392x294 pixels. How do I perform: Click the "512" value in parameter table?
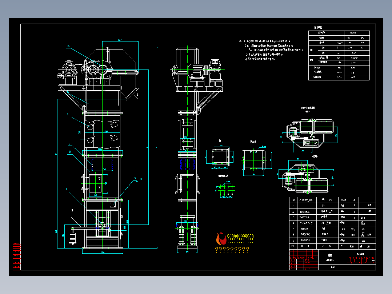[354, 53]
